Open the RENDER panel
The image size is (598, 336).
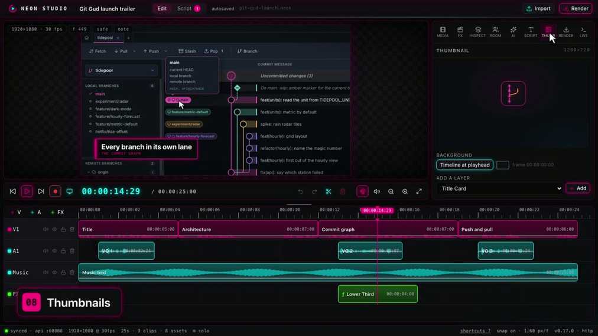pos(566,32)
